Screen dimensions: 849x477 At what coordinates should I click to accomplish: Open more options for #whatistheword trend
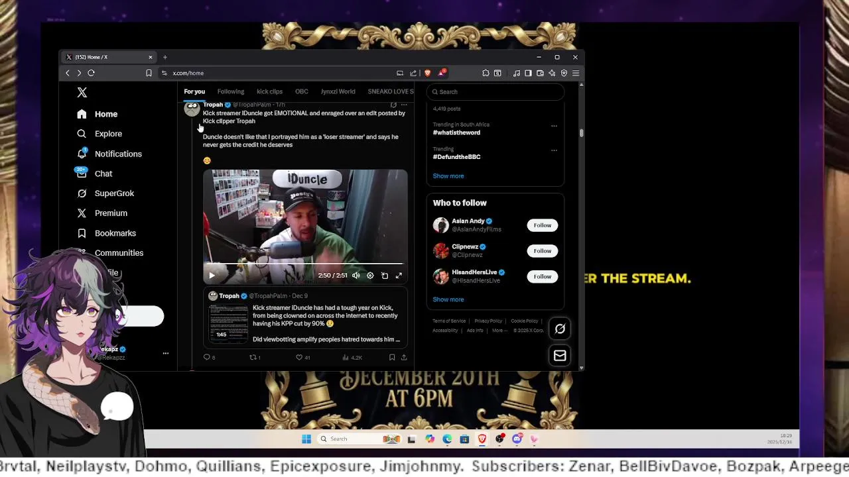[554, 126]
